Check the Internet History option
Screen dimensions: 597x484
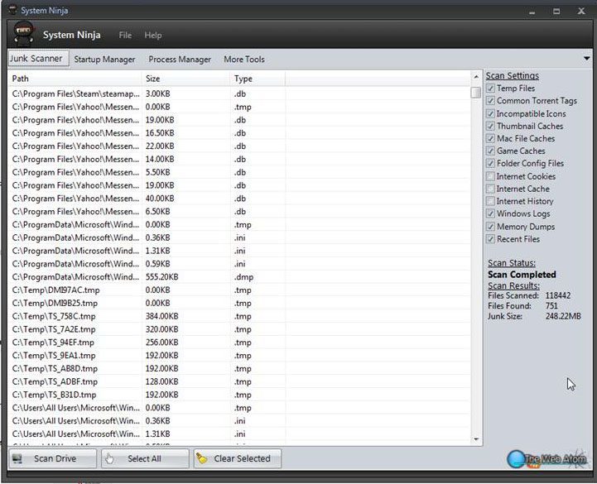[490, 201]
